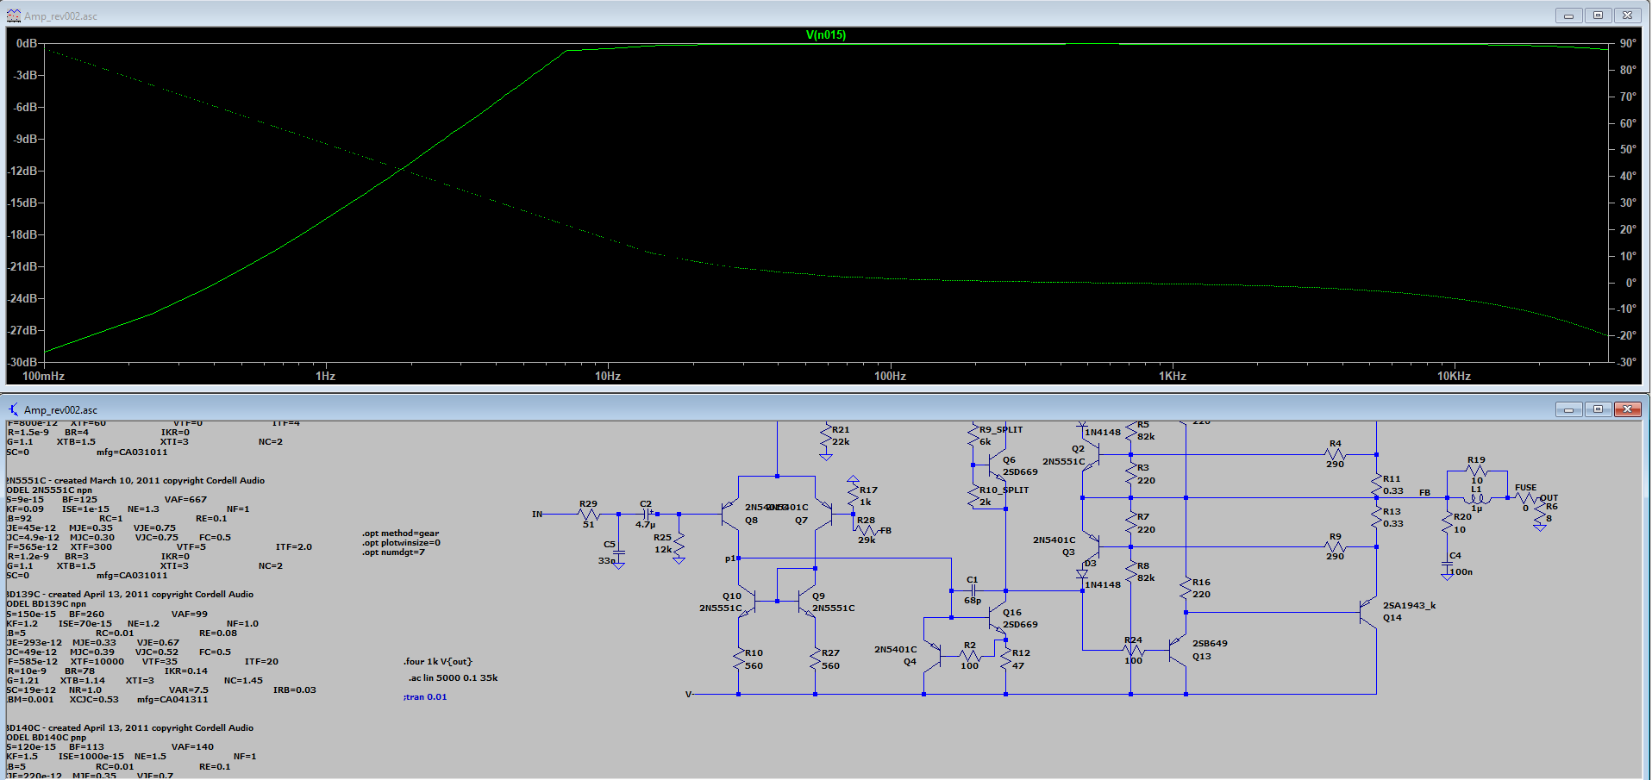
Task: Select capacitor C5 33p symbol
Action: click(x=618, y=553)
